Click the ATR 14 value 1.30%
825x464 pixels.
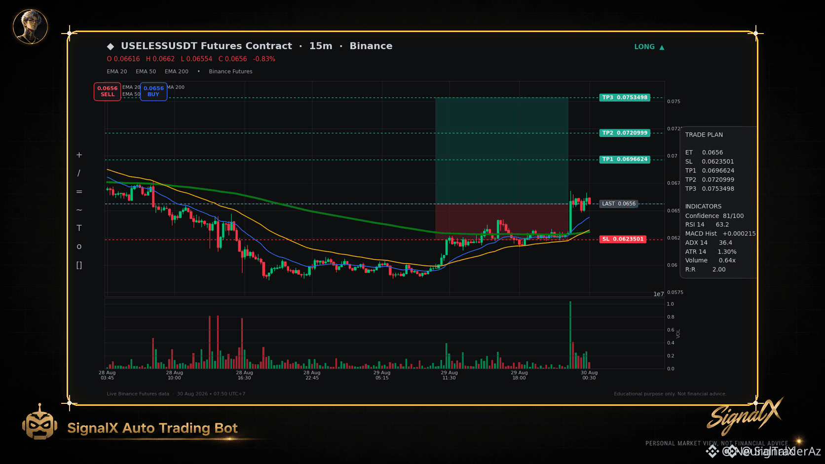pyautogui.click(x=727, y=252)
